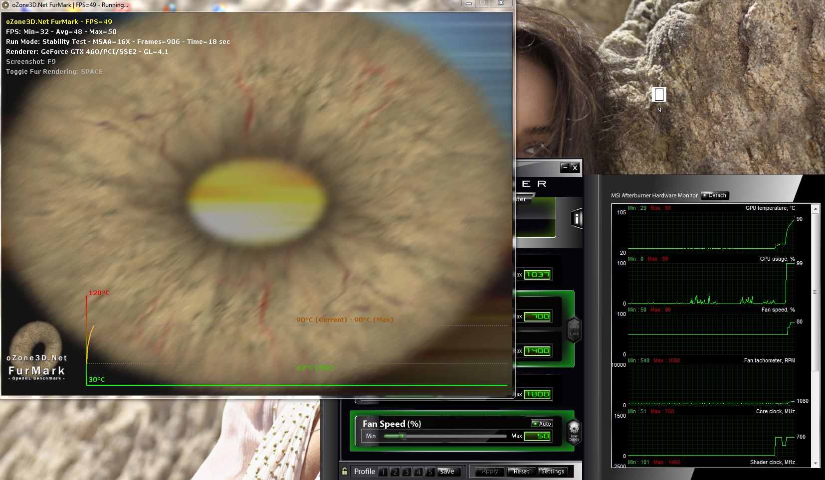Image resolution: width=825 pixels, height=480 pixels.
Task: Click the FurMark title bar app icon
Action: point(5,4)
